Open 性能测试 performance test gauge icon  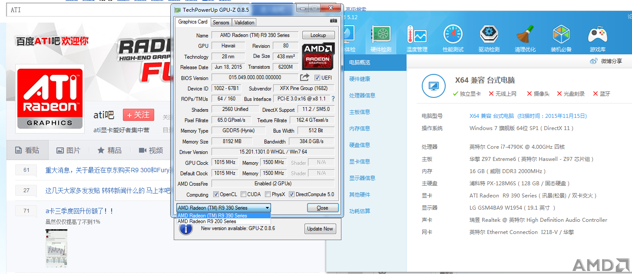[453, 38]
